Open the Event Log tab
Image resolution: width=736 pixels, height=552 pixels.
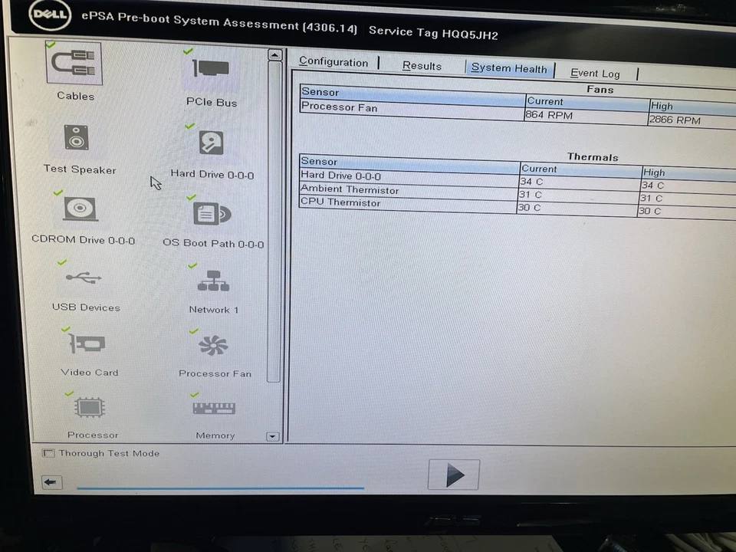click(595, 73)
